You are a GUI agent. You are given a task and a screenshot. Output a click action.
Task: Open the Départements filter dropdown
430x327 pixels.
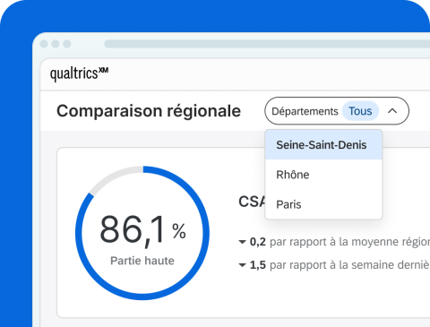click(337, 111)
